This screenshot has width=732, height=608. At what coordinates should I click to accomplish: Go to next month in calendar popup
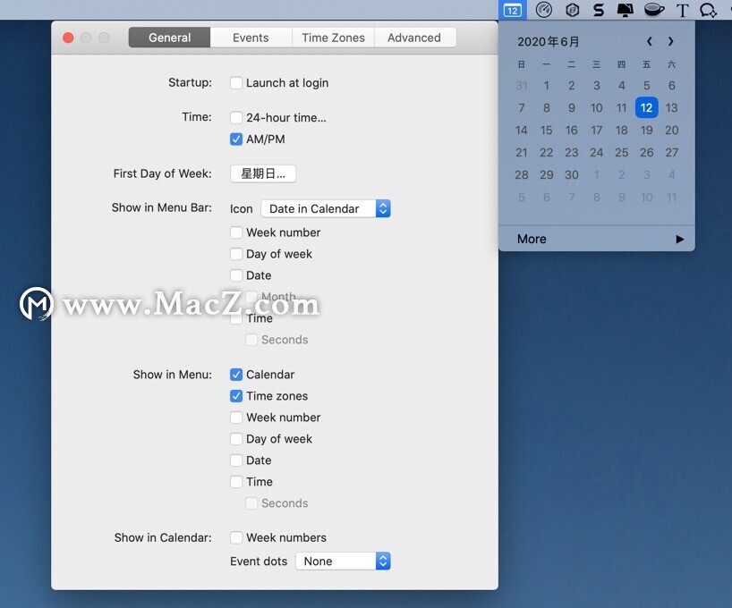click(x=671, y=41)
